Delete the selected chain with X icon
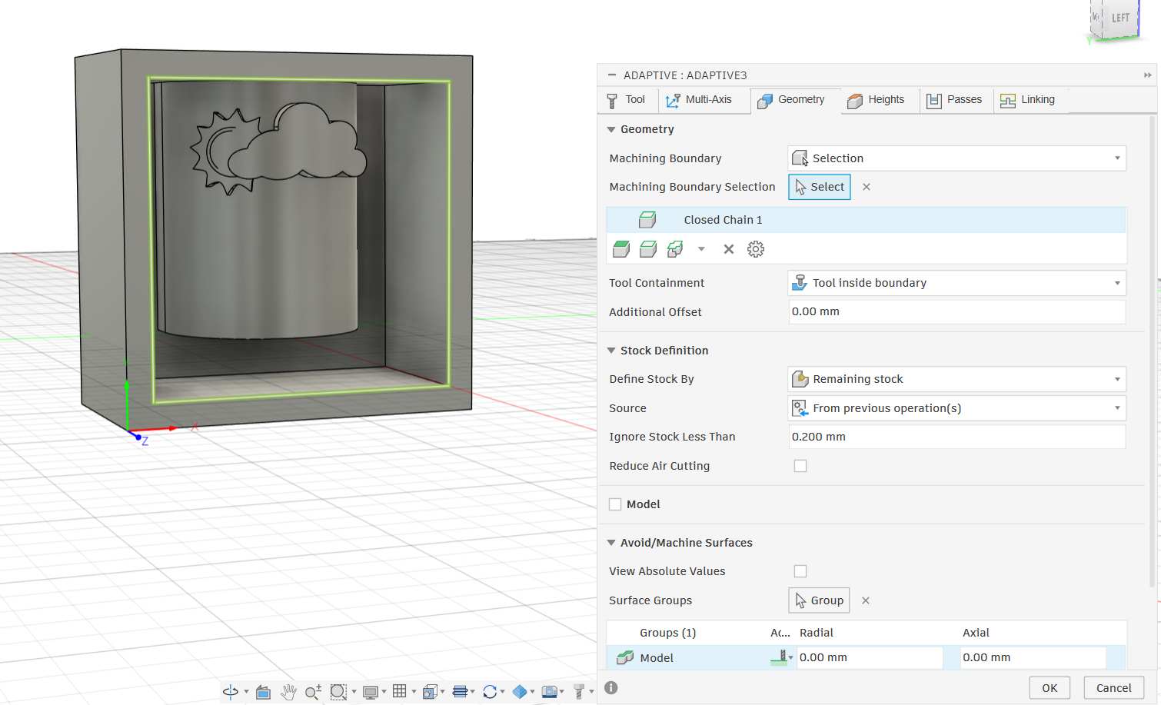1161x705 pixels. [x=729, y=249]
